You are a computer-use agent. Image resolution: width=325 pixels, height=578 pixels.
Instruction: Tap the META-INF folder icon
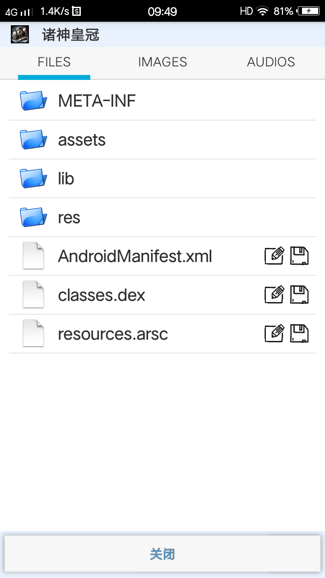[33, 100]
